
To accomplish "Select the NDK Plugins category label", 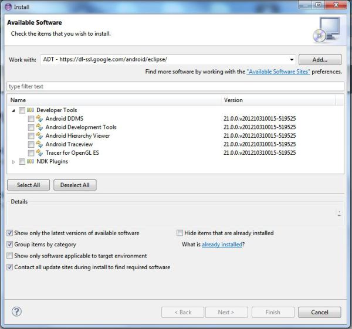I will click(x=52, y=161).
